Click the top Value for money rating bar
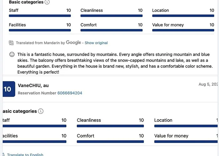Image resolution: width=219 pixels, height=156 pixels. coord(183,30)
